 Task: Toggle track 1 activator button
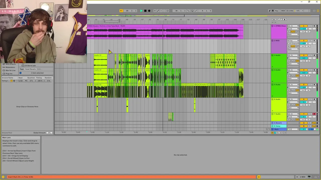(x=304, y=26)
